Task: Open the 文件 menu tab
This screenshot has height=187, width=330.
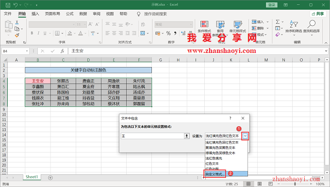Action: tap(8, 14)
